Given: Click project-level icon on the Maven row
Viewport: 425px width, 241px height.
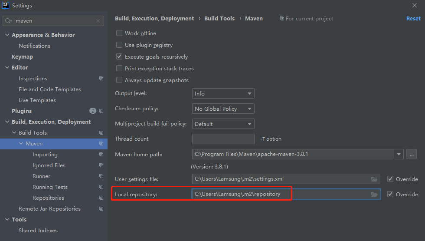Looking at the screenshot, I should [101, 144].
